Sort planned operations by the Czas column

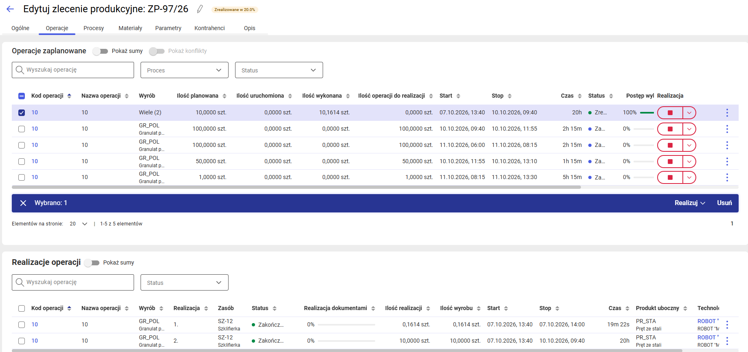click(580, 96)
